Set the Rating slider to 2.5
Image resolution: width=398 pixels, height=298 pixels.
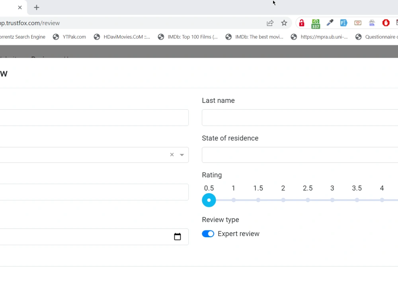coord(308,200)
